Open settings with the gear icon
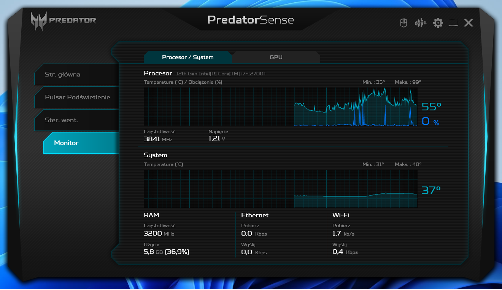This screenshot has height=290, width=502. 438,23
